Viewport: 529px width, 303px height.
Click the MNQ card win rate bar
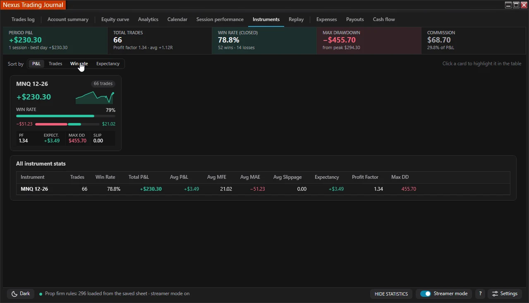pyautogui.click(x=66, y=116)
